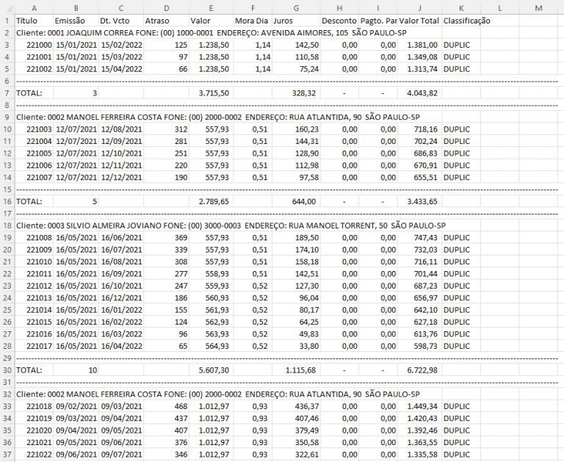Select the date 12/08/2021 cell
564x462 pixels.
(121, 129)
